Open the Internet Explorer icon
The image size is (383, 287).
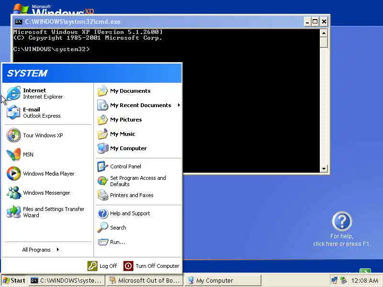tap(13, 93)
